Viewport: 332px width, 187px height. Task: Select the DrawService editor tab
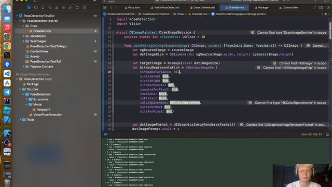pos(234,8)
